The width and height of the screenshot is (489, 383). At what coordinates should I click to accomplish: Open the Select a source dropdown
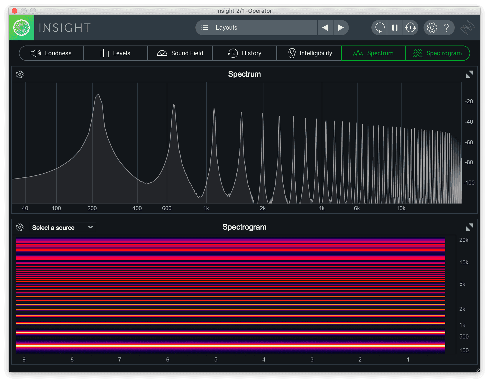click(x=63, y=227)
